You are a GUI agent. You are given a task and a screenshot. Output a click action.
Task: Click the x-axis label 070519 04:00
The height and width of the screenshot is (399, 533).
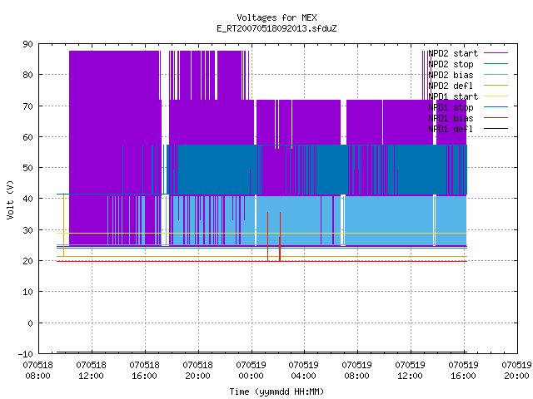click(x=304, y=371)
